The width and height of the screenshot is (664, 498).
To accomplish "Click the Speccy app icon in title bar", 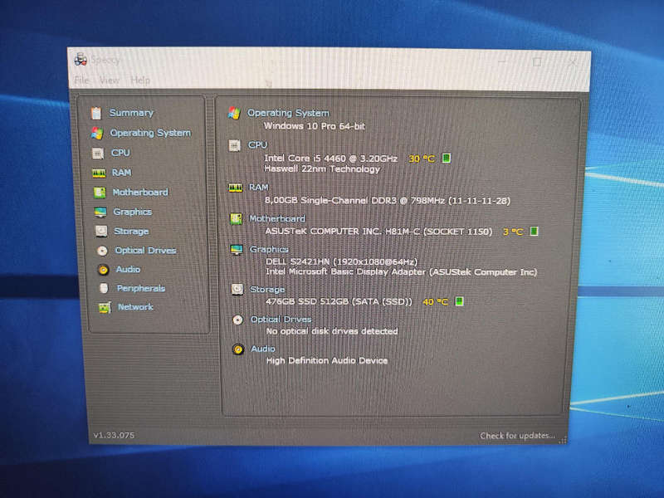I will click(81, 59).
